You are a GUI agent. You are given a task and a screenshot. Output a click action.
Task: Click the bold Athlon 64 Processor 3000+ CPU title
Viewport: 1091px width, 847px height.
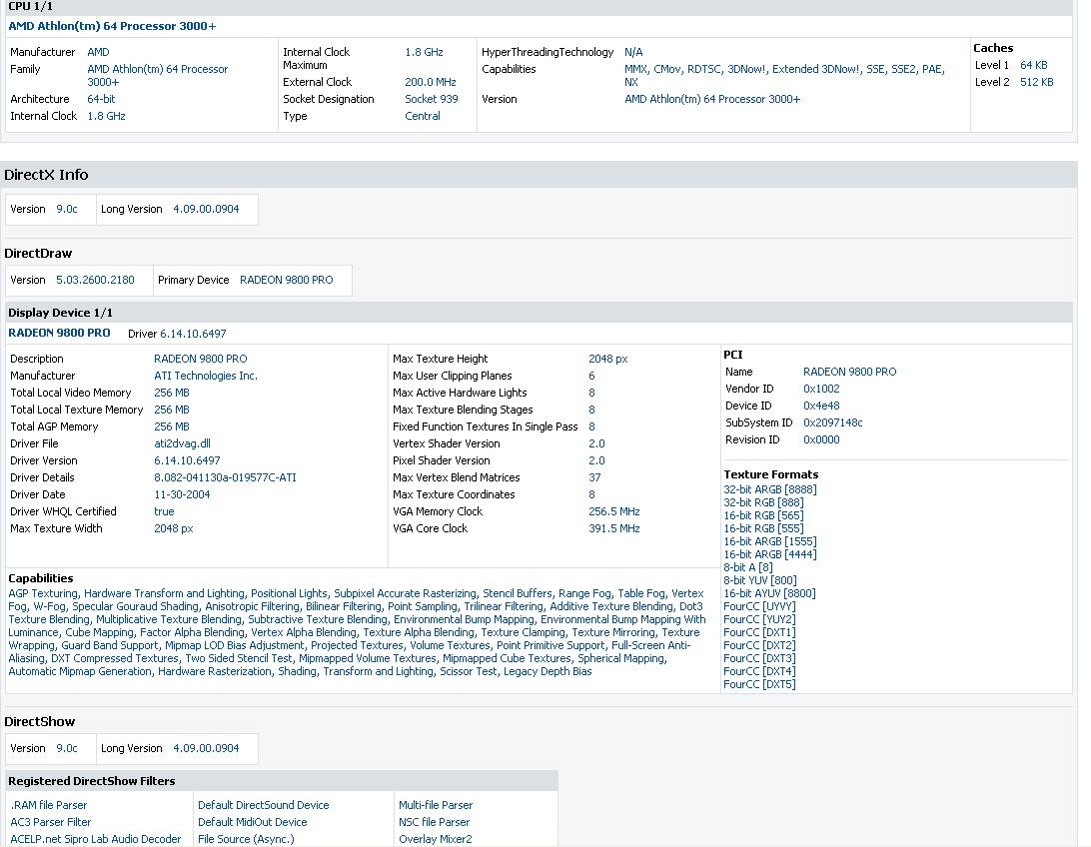coord(112,26)
